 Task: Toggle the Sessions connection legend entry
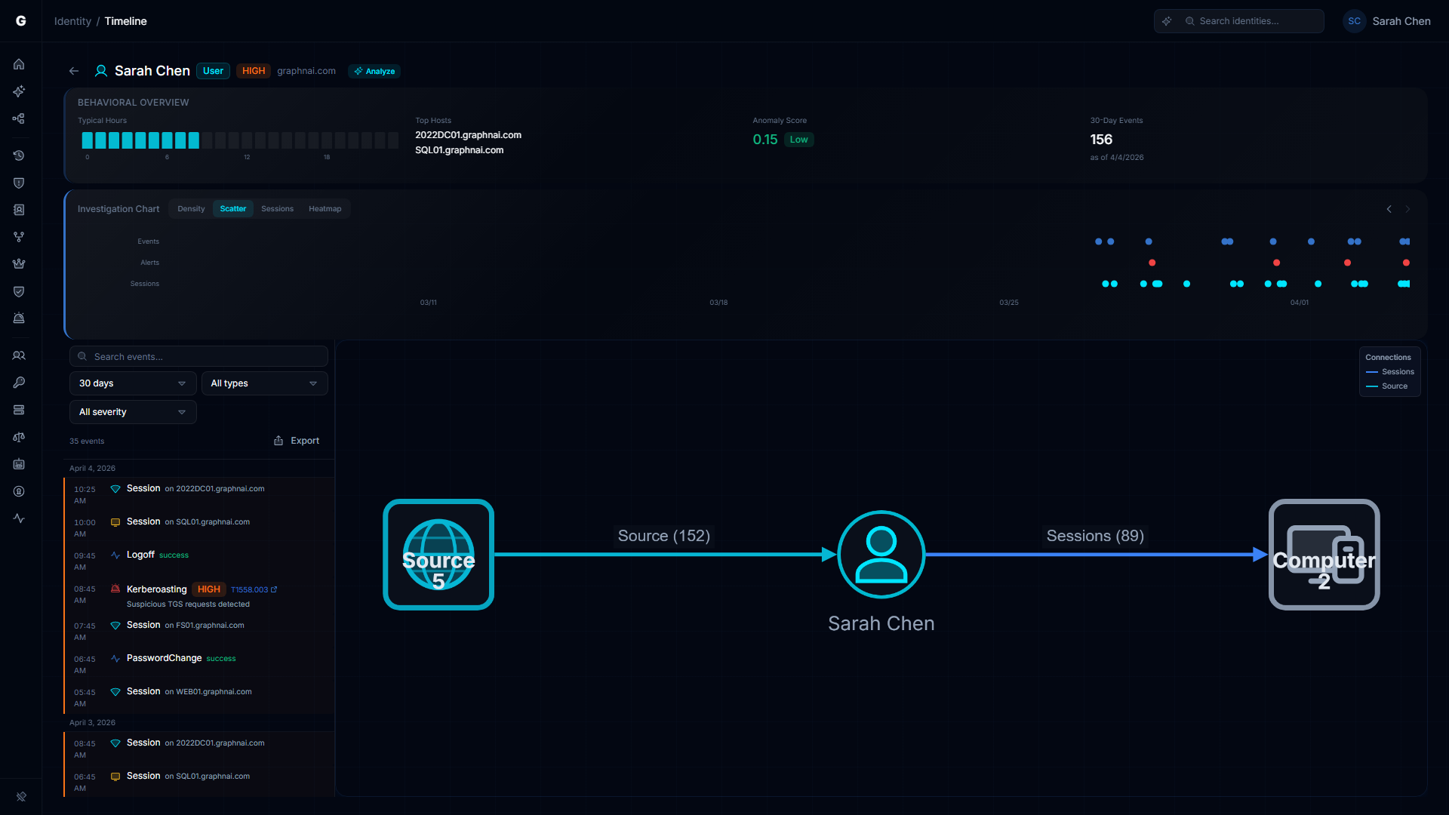(x=1390, y=372)
